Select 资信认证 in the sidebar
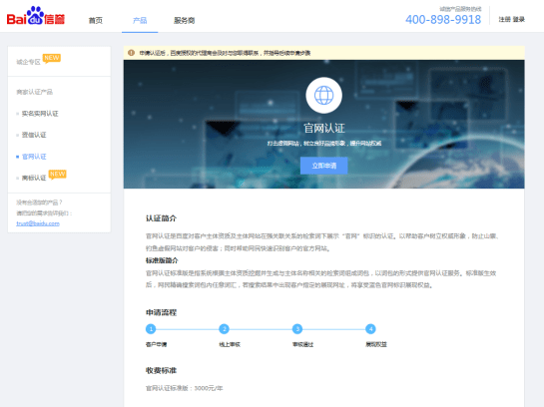The image size is (544, 407). point(34,135)
